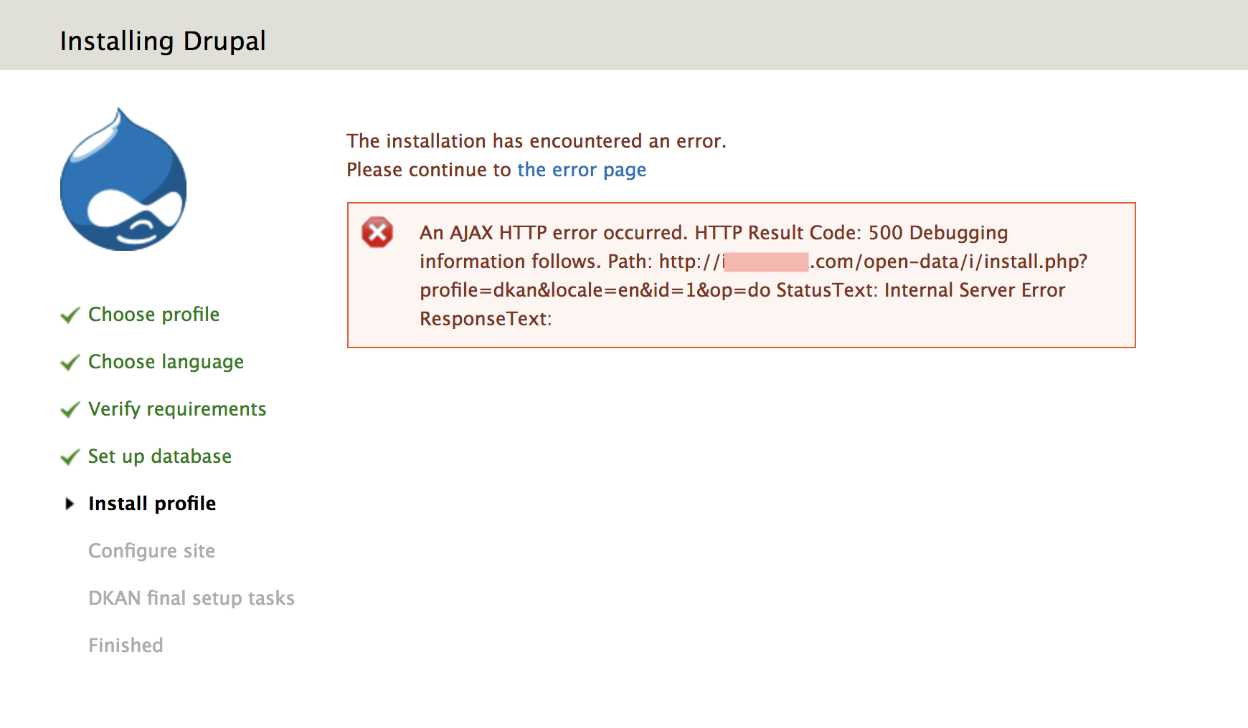Select the Configure site step
Screen dimensions: 1248x728
pos(151,551)
